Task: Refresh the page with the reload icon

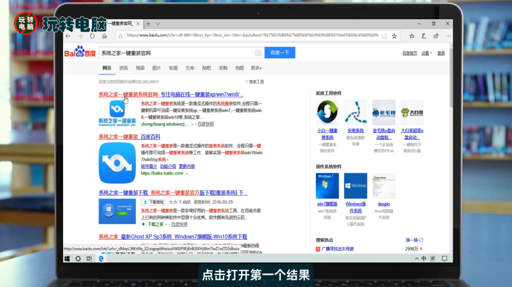Action: tap(92, 36)
